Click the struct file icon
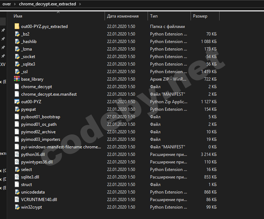Image resolution: width=264 pixels, height=219 pixels. tap(17, 185)
